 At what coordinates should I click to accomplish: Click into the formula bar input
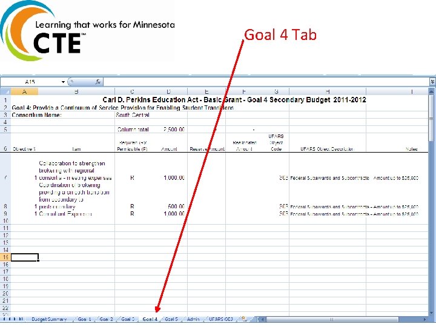[x=266, y=82]
